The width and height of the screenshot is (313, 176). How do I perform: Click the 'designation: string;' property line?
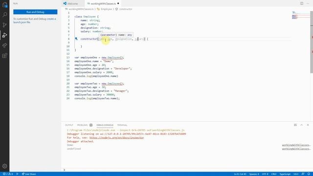point(95,28)
